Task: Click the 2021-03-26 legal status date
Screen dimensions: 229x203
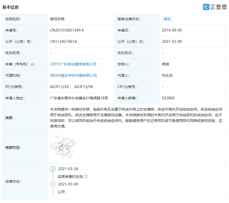Action: (x=68, y=169)
